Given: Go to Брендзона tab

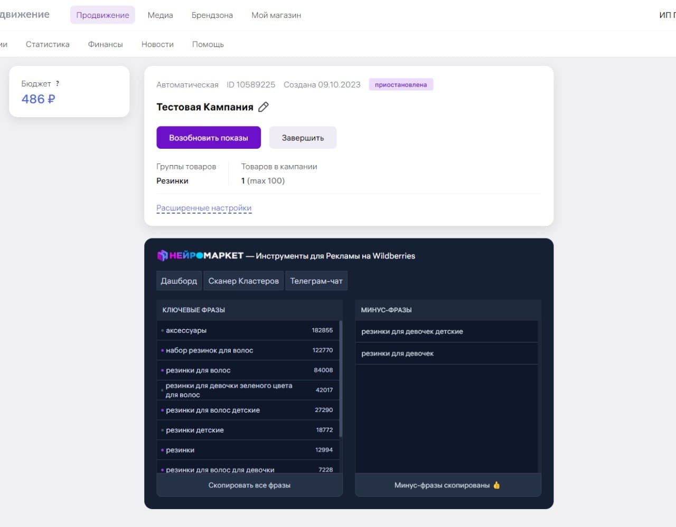Looking at the screenshot, I should [212, 15].
